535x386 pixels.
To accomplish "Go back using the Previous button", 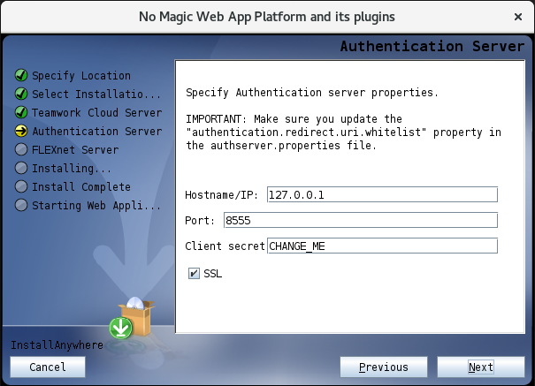I will tap(384, 367).
